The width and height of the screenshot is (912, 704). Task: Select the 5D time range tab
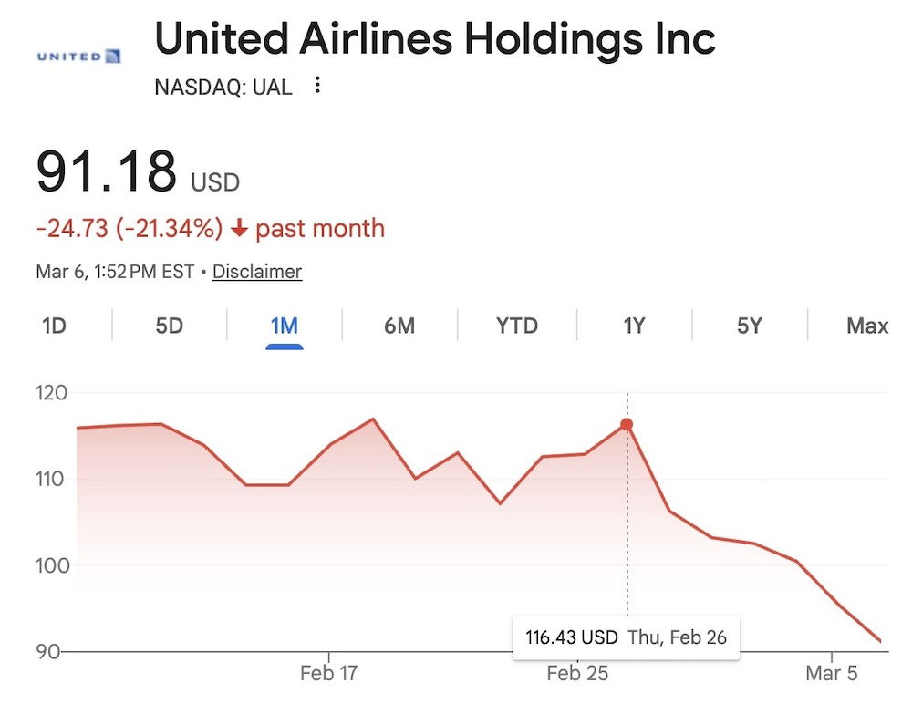coord(170,326)
